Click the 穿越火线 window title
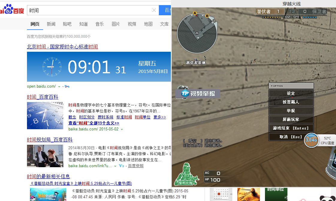Image resolution: width=336 pixels, height=201 pixels. coord(291,4)
